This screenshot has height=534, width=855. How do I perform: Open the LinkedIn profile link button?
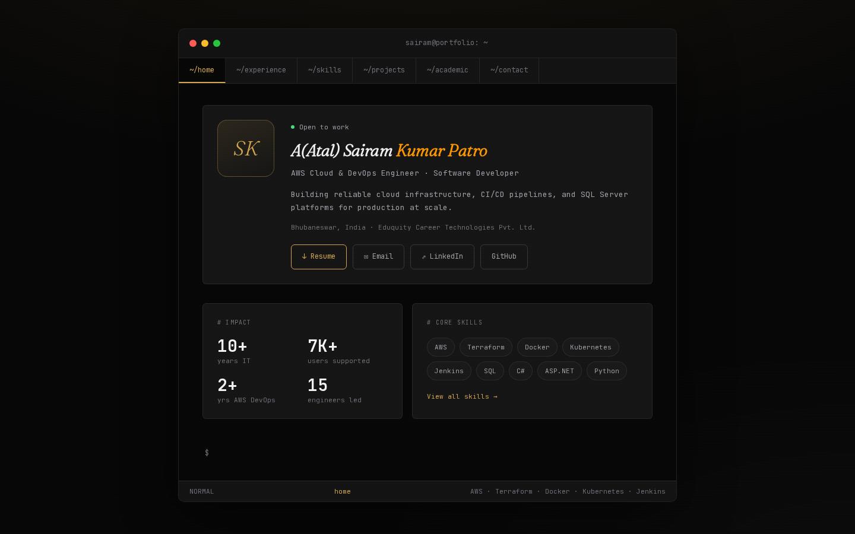[442, 257]
